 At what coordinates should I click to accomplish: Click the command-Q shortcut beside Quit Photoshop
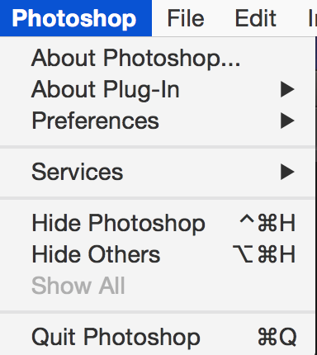(x=277, y=337)
